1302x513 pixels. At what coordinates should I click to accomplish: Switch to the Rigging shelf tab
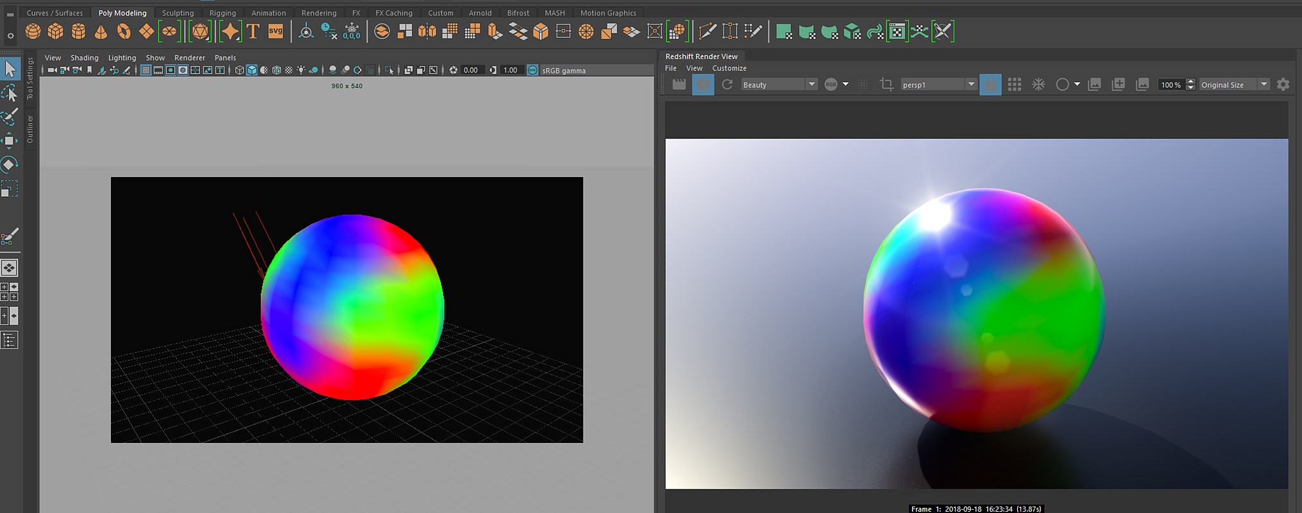223,13
